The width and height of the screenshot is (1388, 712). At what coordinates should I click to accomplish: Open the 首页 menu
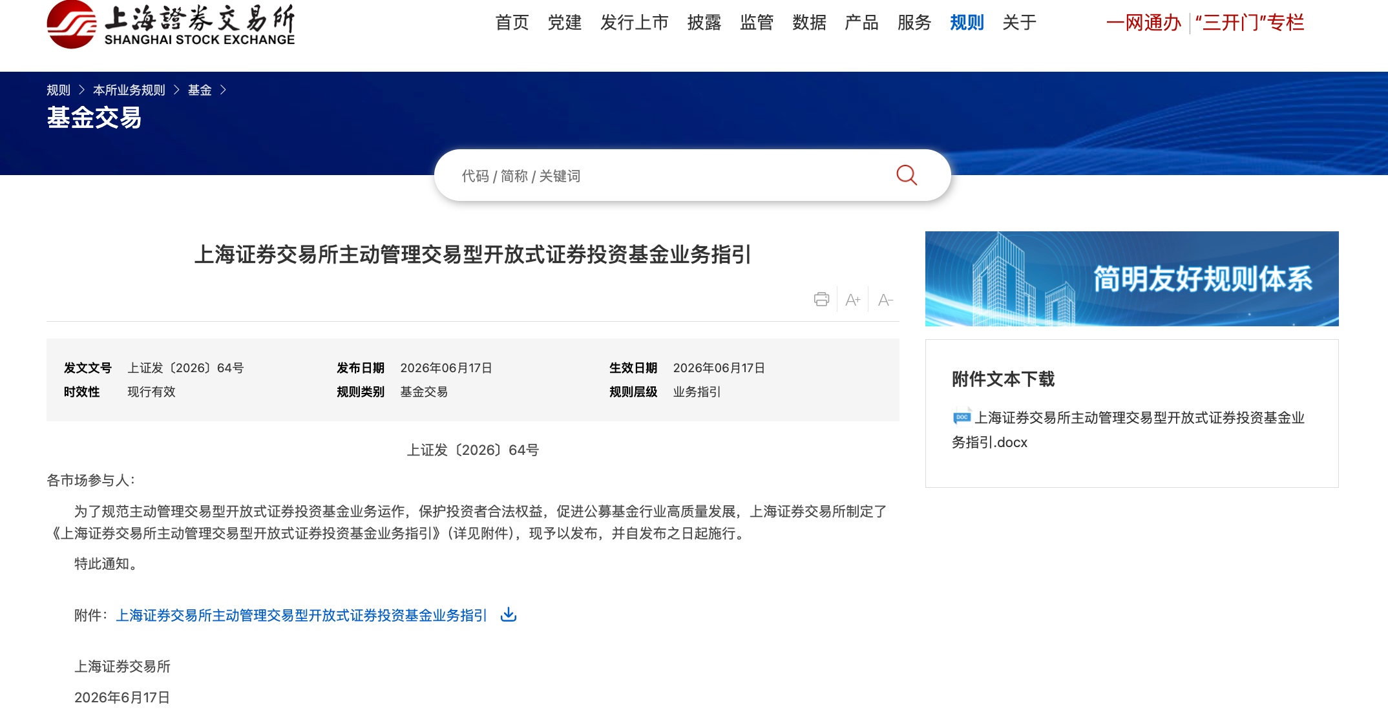coord(512,23)
